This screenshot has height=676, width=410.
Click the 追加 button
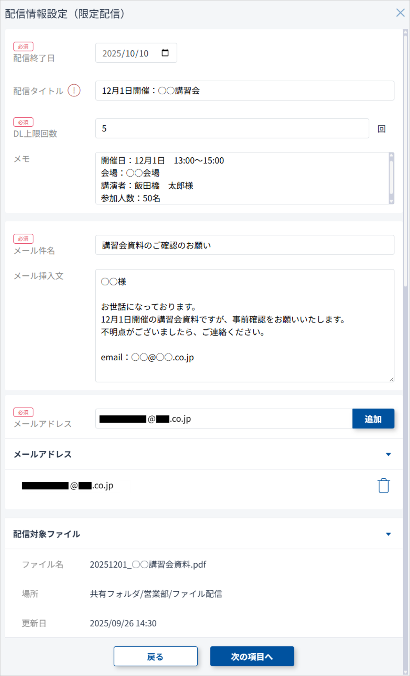click(x=373, y=419)
